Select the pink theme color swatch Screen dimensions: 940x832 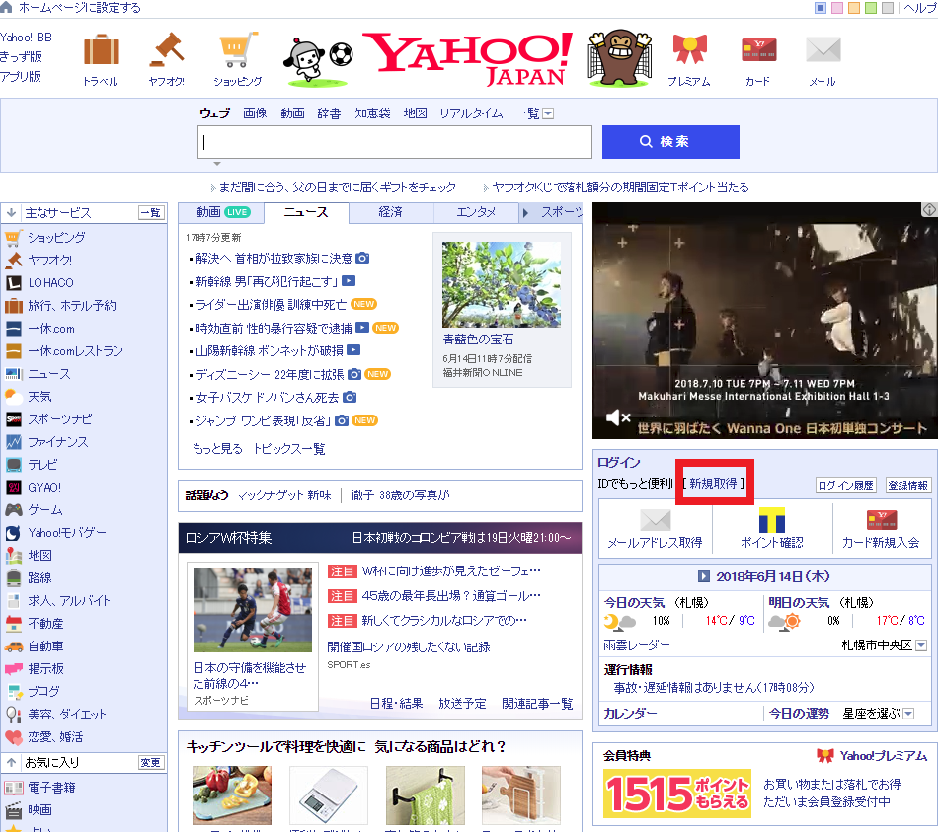(837, 8)
